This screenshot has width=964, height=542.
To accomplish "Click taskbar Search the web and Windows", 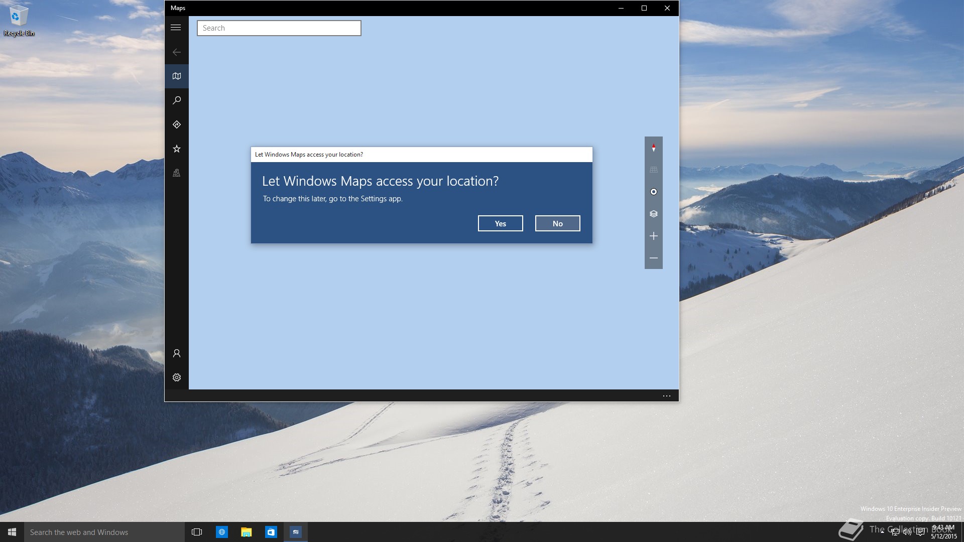I will pyautogui.click(x=104, y=532).
